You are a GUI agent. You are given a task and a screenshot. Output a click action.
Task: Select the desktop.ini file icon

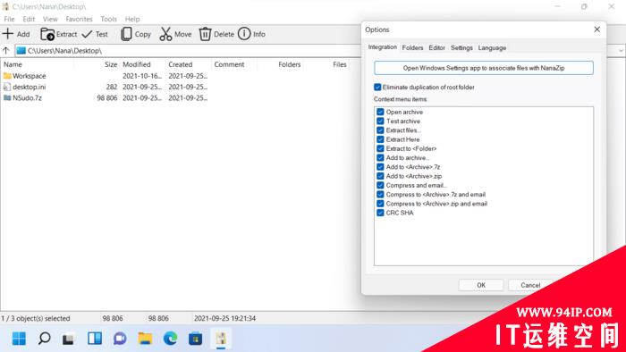tap(7, 87)
